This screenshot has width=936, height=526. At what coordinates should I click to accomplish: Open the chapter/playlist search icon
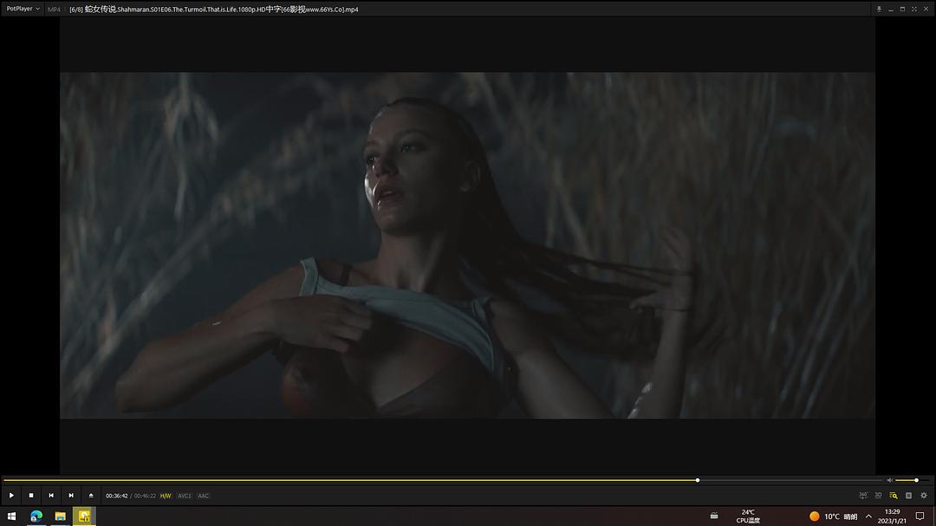(894, 496)
